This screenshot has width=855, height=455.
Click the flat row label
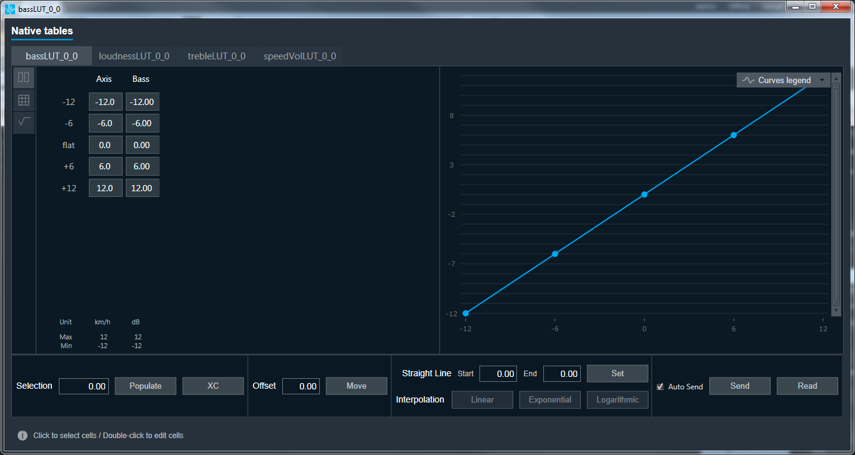[69, 145]
